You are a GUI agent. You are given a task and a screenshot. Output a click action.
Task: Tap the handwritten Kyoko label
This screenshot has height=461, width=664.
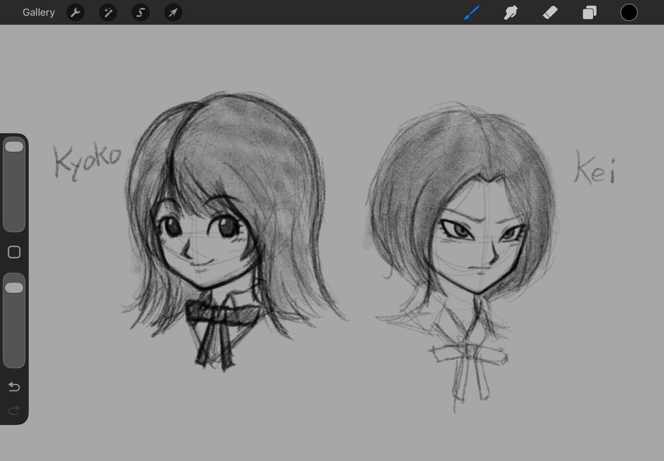click(x=87, y=161)
